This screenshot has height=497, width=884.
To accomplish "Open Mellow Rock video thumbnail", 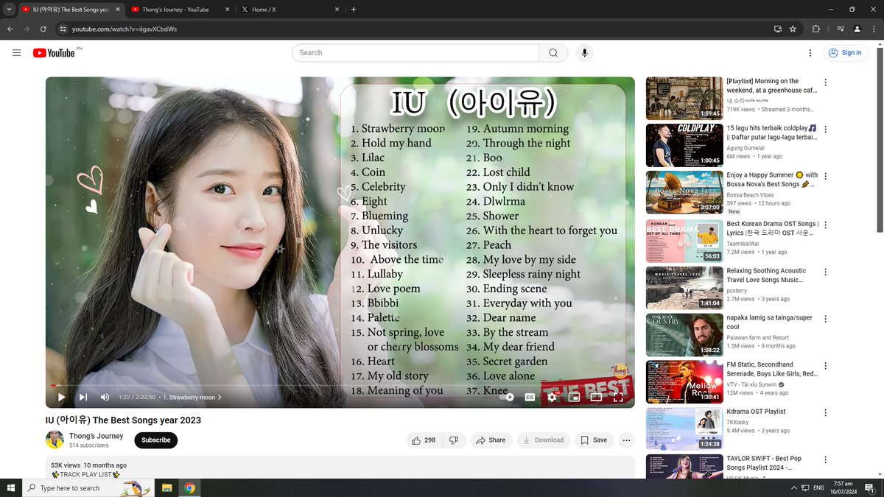I will (684, 381).
